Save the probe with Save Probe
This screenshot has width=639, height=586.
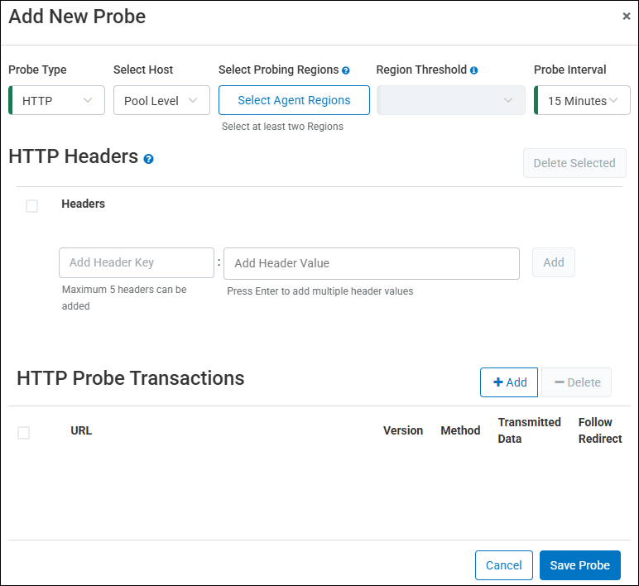point(579,565)
